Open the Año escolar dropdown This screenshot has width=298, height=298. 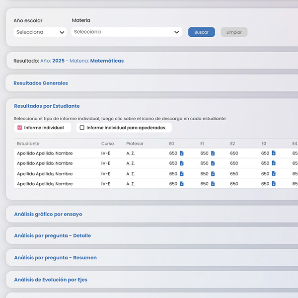[40, 32]
